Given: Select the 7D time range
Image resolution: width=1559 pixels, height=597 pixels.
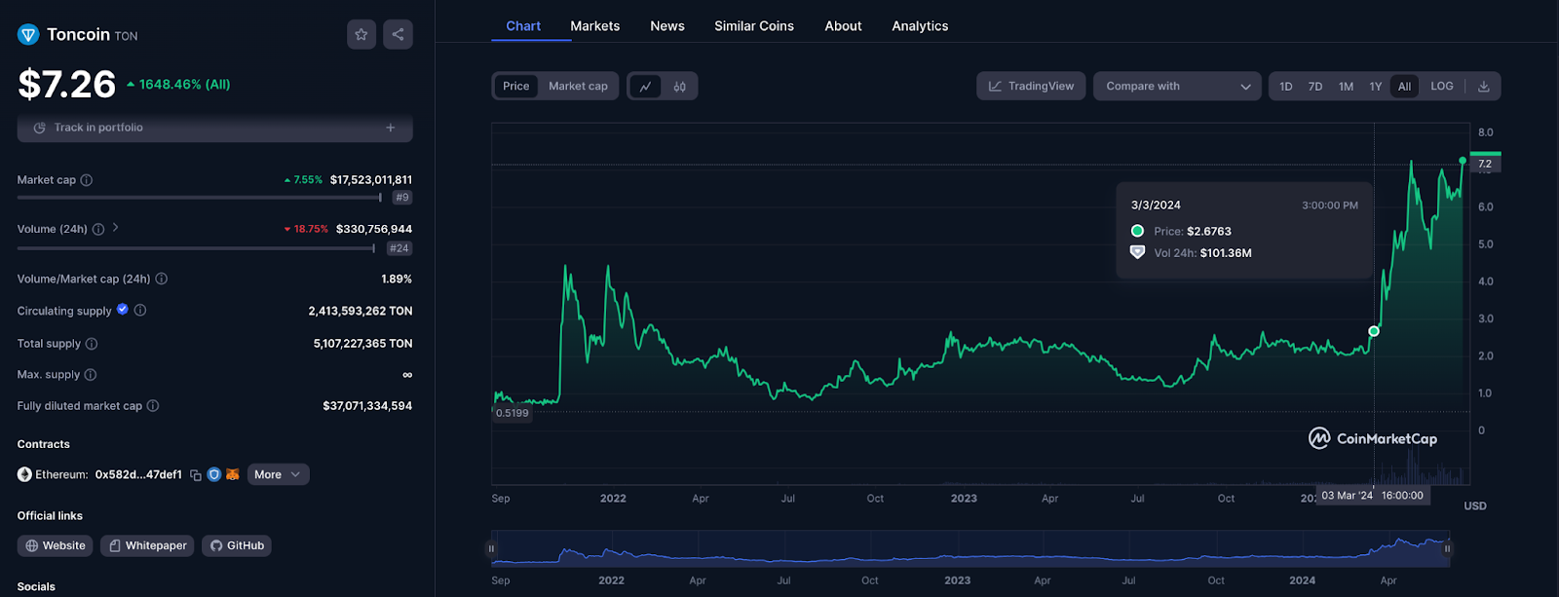Looking at the screenshot, I should 1315,87.
